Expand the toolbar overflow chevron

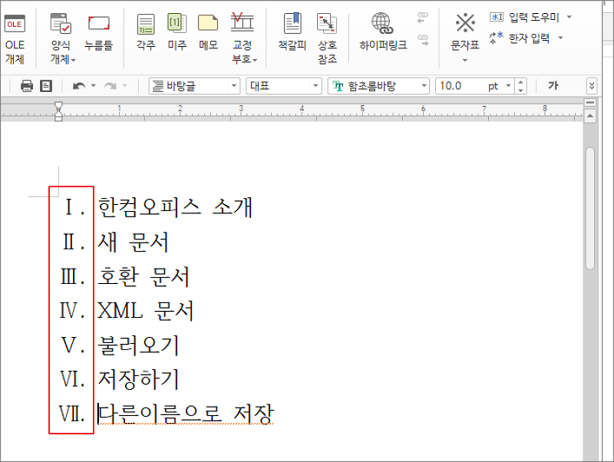(x=592, y=86)
